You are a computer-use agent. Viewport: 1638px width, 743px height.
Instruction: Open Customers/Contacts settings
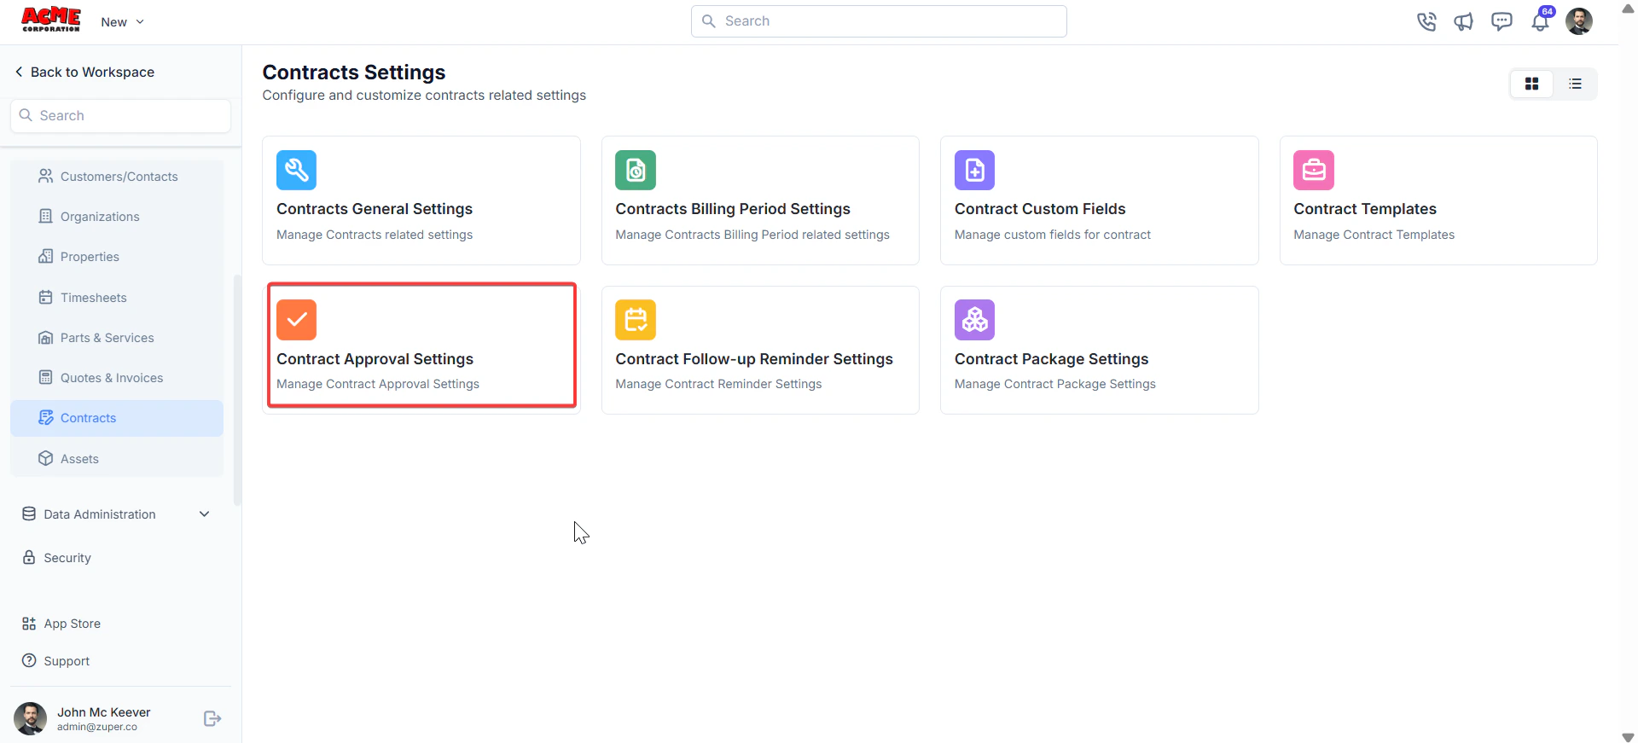117,177
